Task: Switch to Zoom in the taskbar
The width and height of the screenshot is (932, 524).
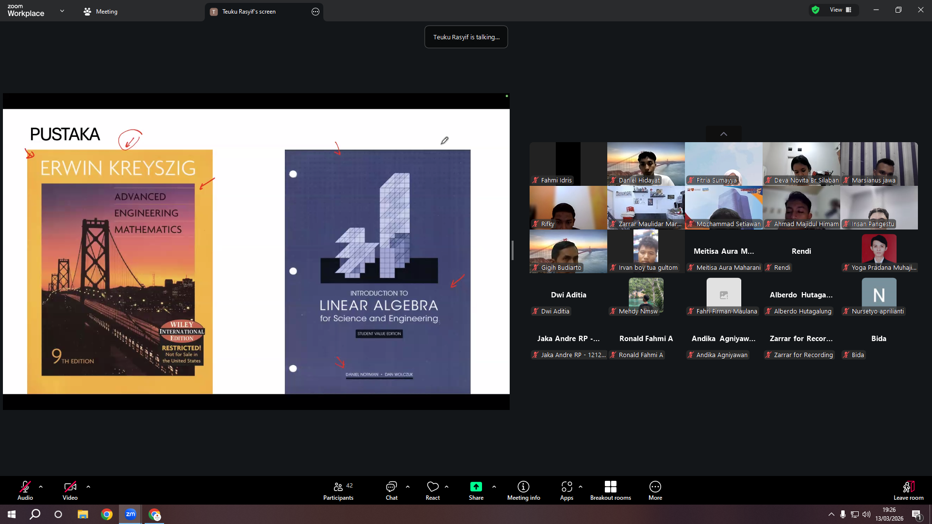Action: click(131, 514)
